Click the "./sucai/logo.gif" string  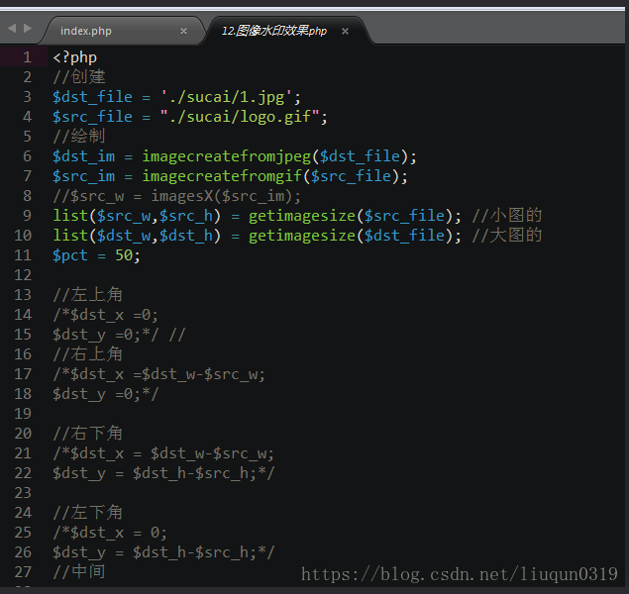pos(240,117)
